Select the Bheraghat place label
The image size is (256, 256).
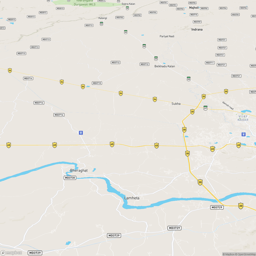pos(79,170)
